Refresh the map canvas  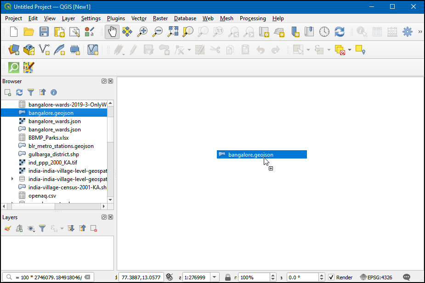[340, 32]
